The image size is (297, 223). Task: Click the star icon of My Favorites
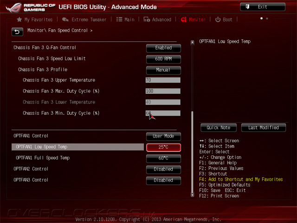click(x=19, y=20)
